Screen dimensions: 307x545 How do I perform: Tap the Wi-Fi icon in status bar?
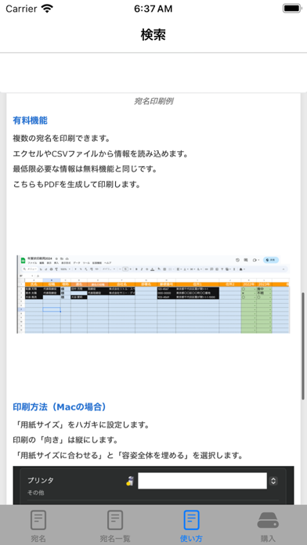[47, 9]
